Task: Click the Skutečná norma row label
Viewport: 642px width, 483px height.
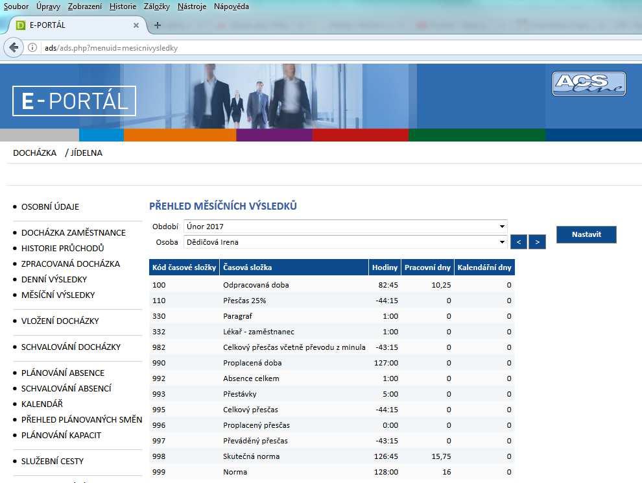Action: (252, 456)
